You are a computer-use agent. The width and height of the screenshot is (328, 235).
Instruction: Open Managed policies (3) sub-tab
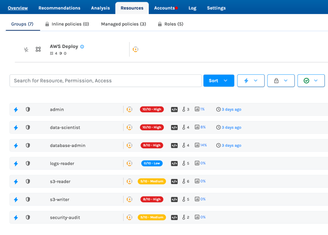pyautogui.click(x=124, y=24)
